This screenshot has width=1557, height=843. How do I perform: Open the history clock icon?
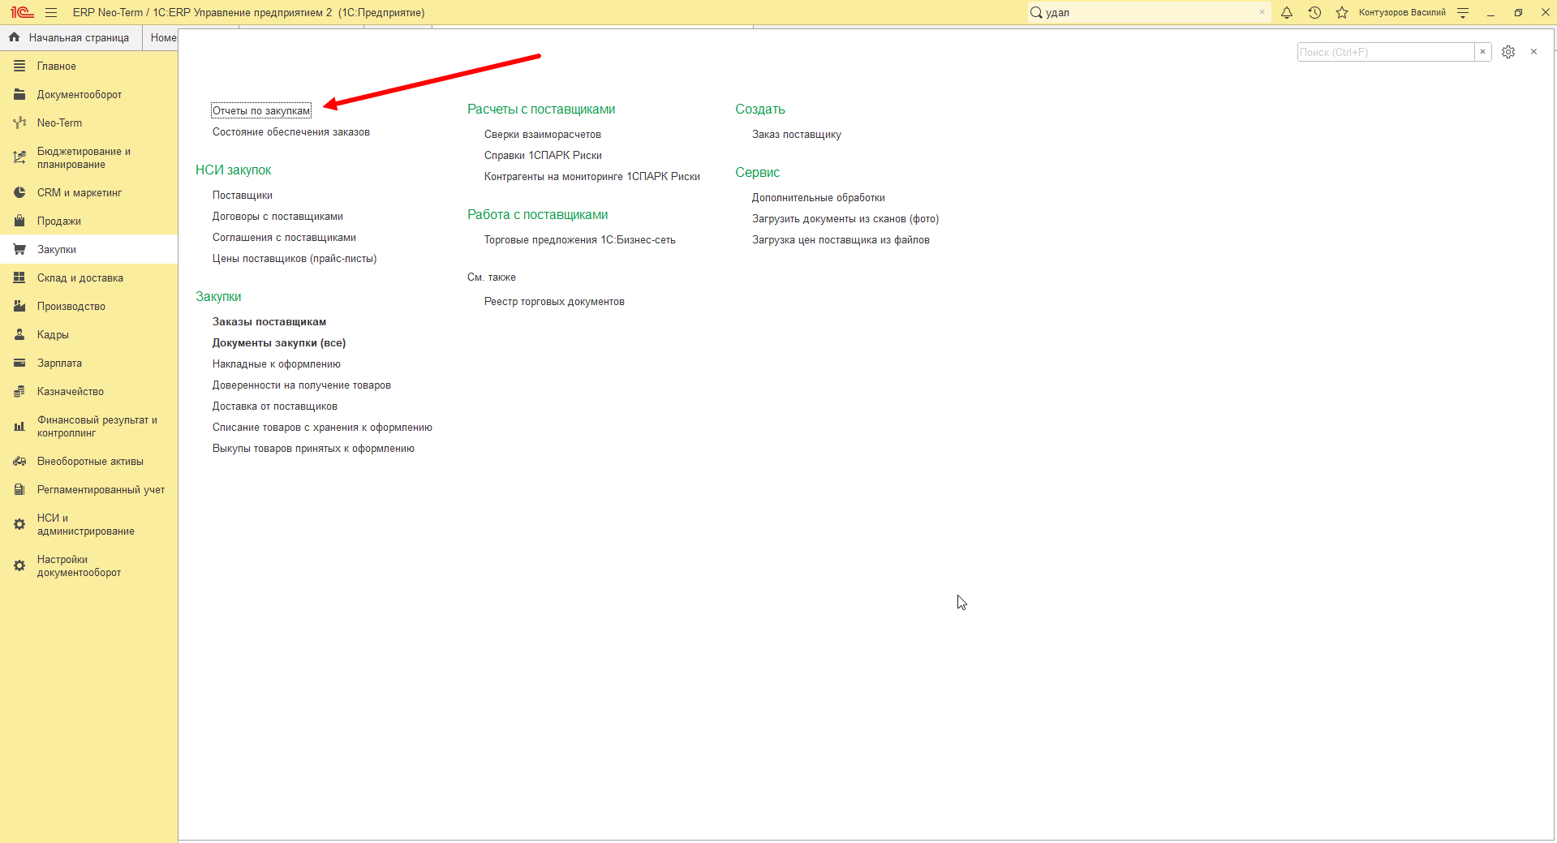pos(1314,12)
